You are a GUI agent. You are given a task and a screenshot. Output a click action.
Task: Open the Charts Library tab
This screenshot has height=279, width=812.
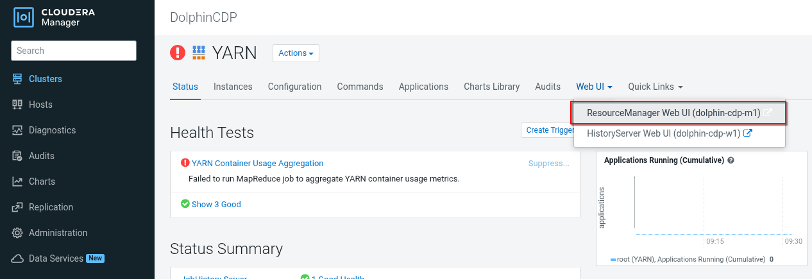(x=491, y=87)
